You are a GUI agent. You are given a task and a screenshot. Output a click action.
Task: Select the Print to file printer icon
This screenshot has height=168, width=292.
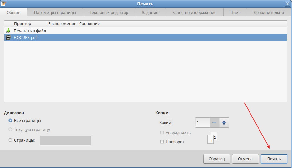8,31
